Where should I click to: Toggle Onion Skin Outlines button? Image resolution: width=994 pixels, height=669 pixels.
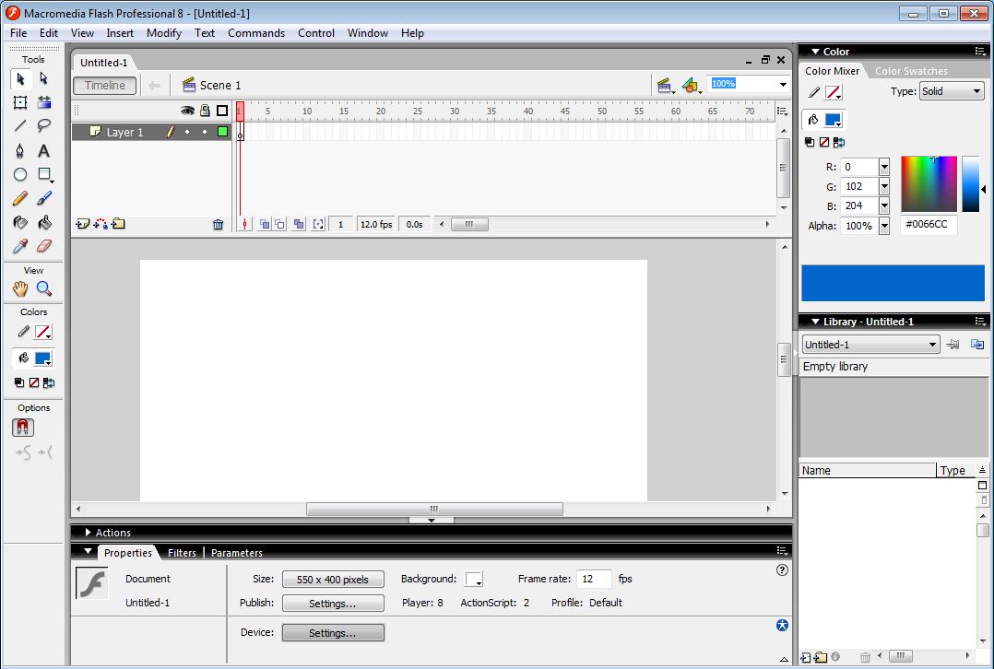[279, 224]
